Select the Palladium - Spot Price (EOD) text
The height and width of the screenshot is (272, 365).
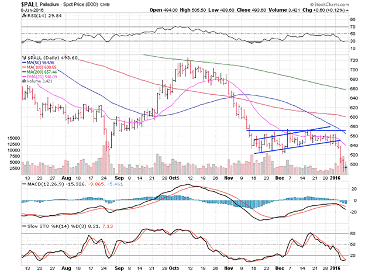point(69,5)
